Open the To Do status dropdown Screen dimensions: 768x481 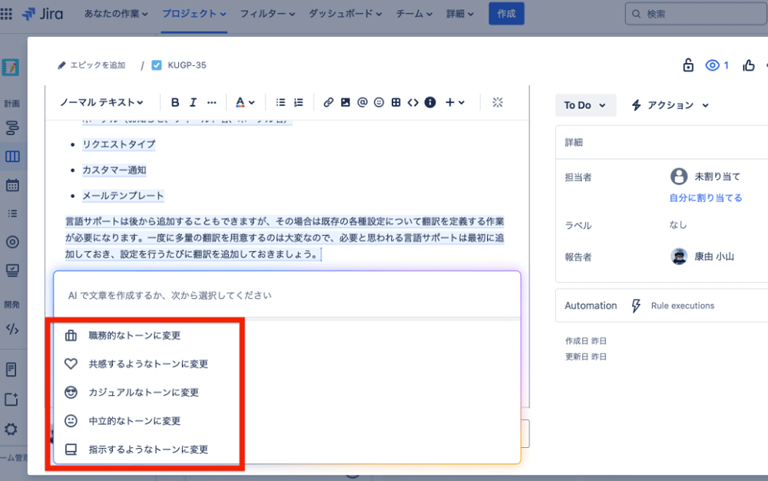(584, 105)
